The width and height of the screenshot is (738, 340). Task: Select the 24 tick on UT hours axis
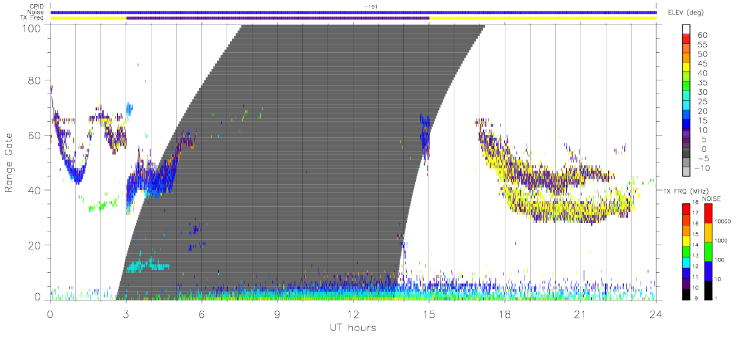[656, 314]
